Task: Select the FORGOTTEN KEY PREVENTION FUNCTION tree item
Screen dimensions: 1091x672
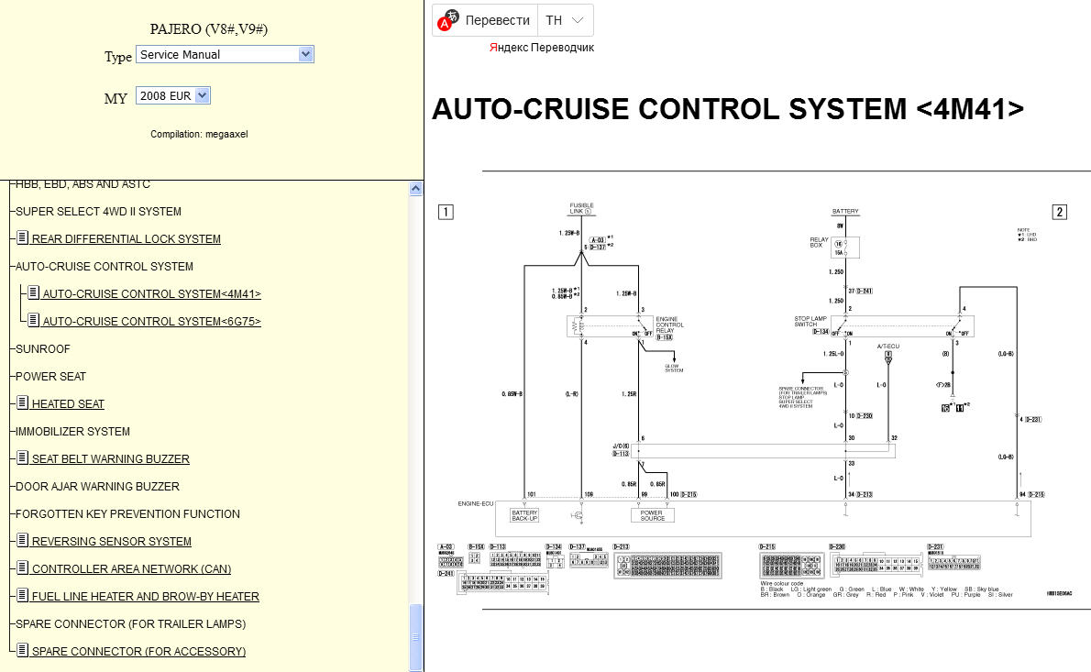Action: coord(127,514)
